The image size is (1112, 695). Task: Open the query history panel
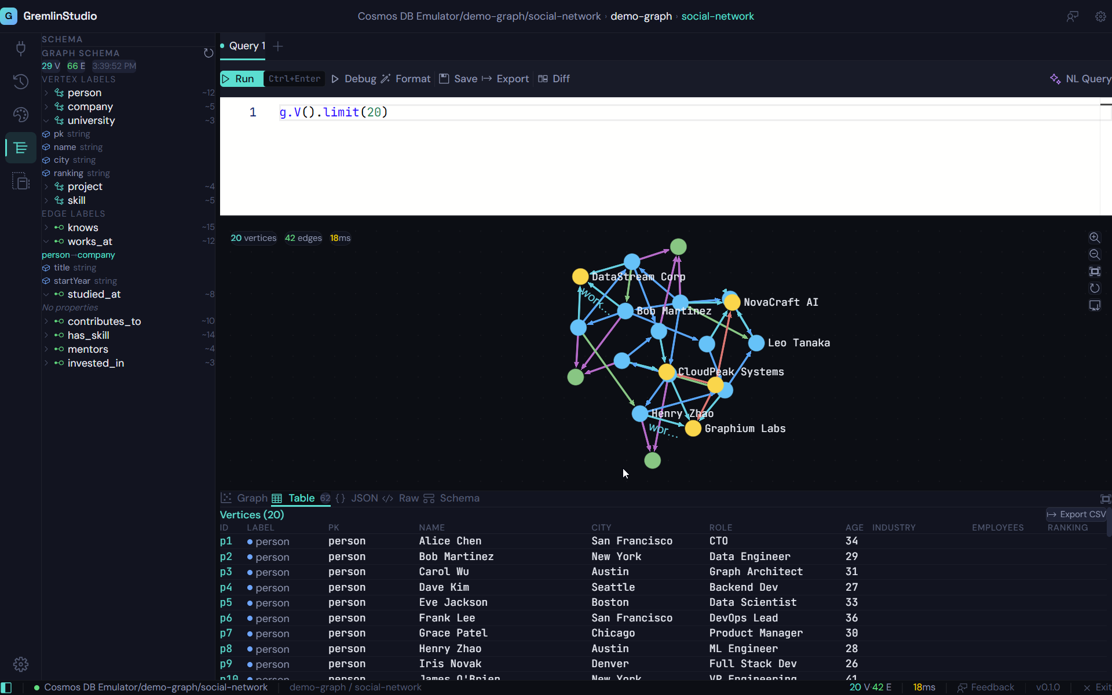pos(21,82)
